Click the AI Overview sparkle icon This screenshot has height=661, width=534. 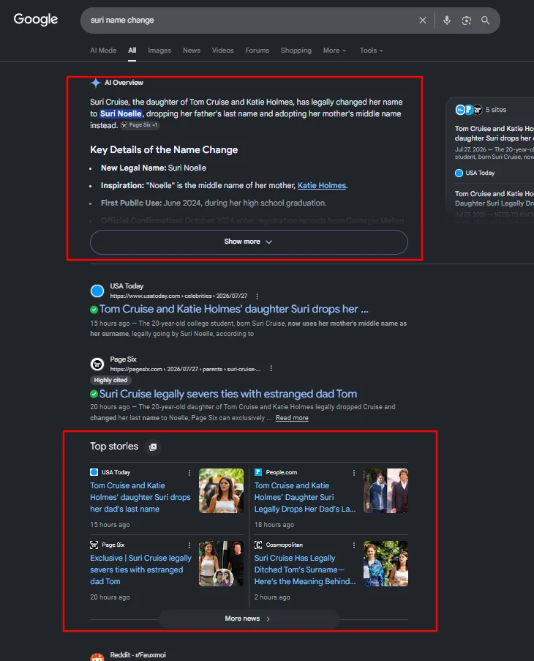click(96, 83)
